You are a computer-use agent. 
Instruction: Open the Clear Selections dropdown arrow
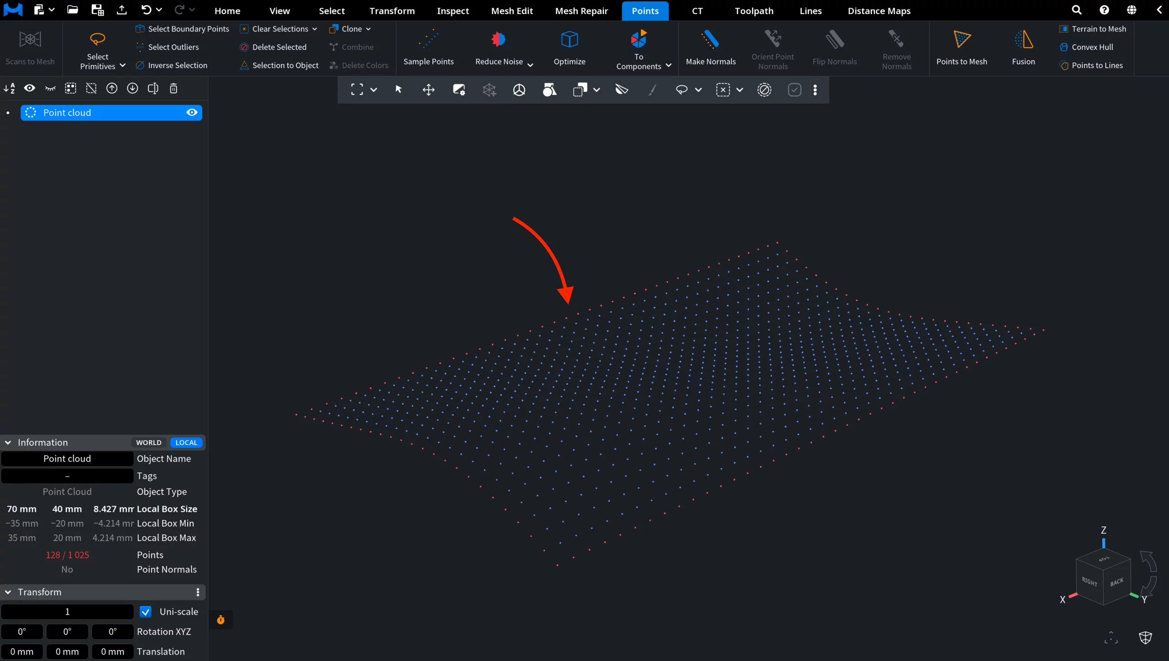point(315,29)
